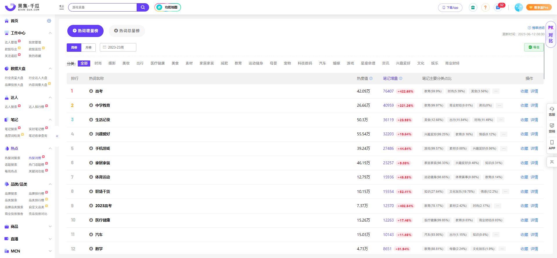Open the calendar week picker 2023-23周
The image size is (557, 258).
coord(118,47)
